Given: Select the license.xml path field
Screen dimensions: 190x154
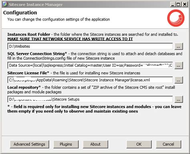Looking at the screenshot, I should coord(90,80).
